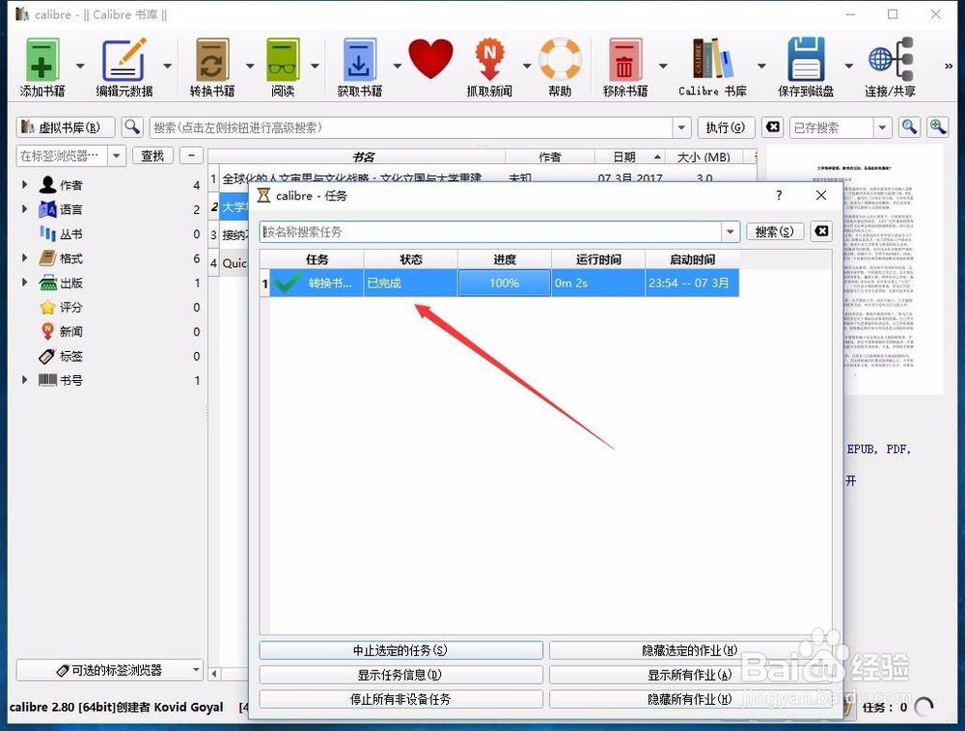Open Help lifebuoy icon
The image size is (965, 731).
click(560, 59)
